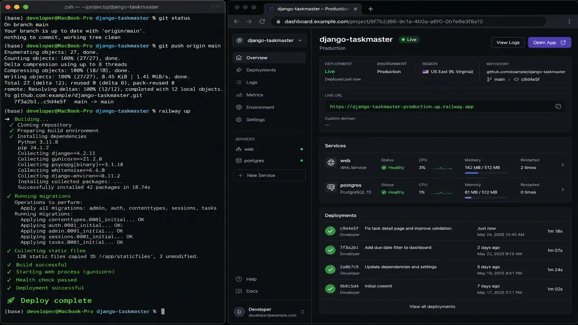Copy the live URL with the copy icon
The height and width of the screenshot is (325, 578).
pyautogui.click(x=558, y=107)
